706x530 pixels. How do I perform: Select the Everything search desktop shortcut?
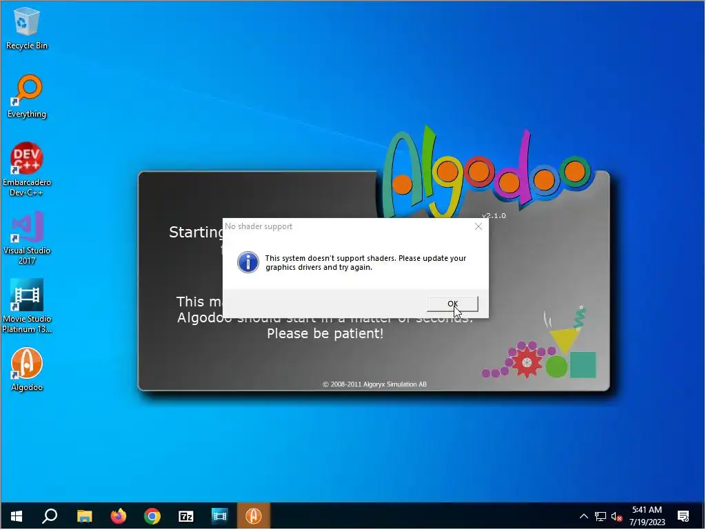pyautogui.click(x=27, y=97)
